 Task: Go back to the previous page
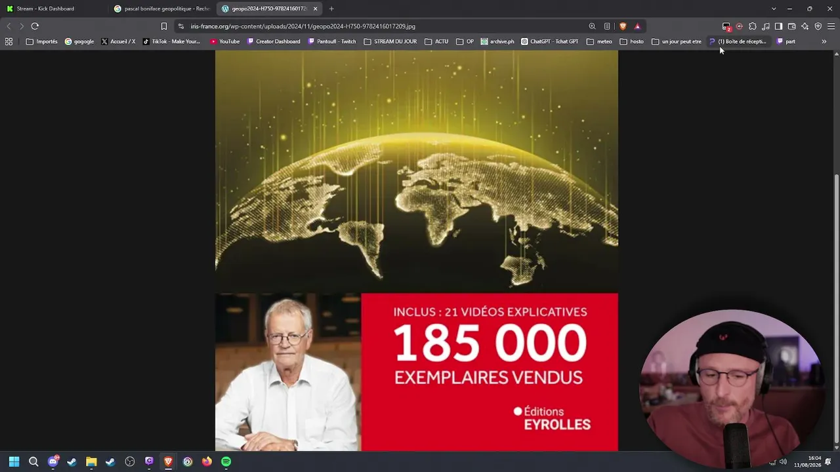tap(9, 26)
